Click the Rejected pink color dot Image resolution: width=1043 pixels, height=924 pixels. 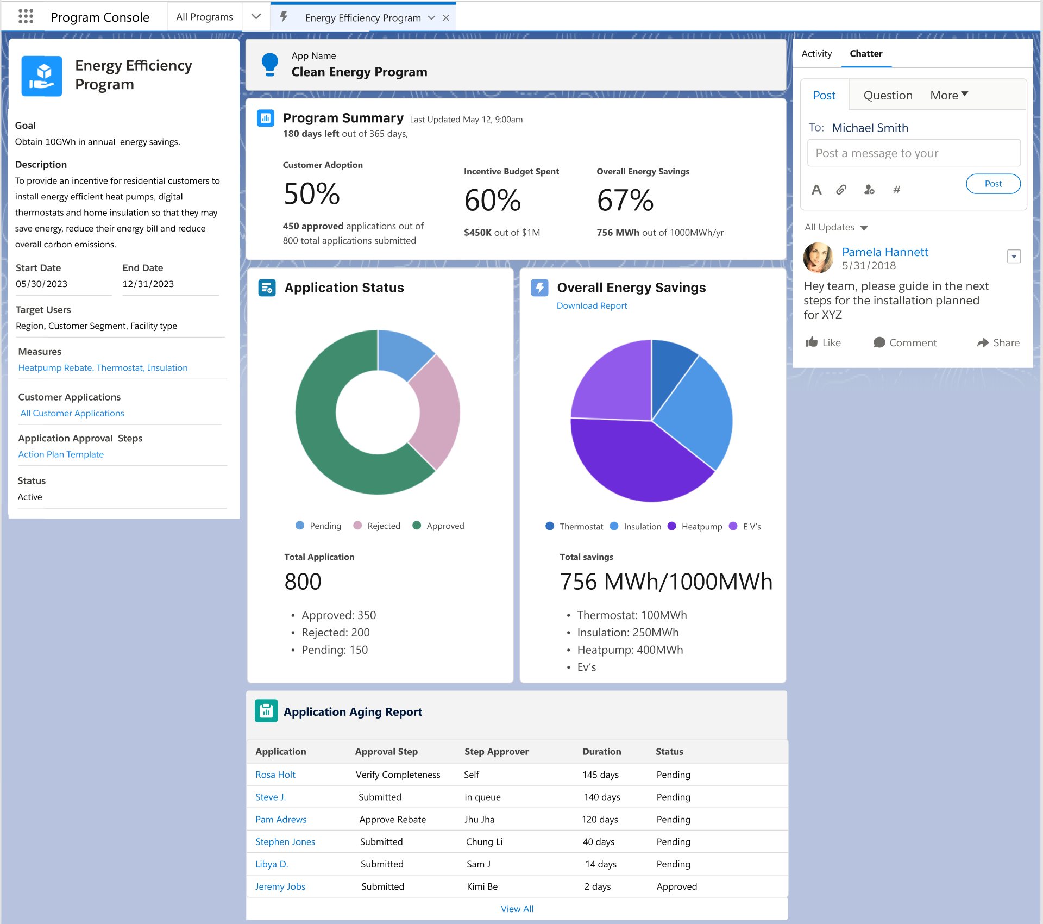pos(357,525)
